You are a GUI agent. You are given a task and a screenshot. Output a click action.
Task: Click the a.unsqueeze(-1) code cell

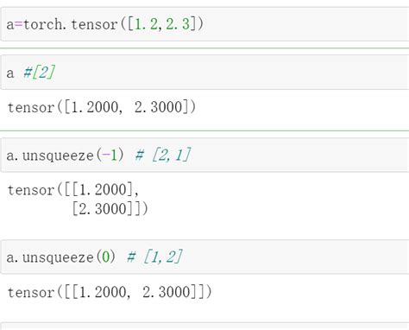click(204, 155)
